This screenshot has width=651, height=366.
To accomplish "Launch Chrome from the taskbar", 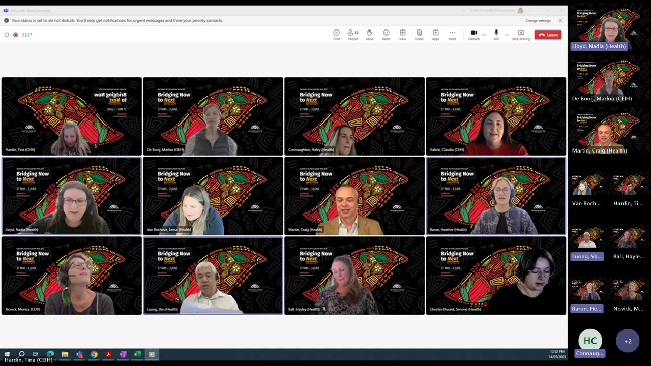I will point(94,354).
